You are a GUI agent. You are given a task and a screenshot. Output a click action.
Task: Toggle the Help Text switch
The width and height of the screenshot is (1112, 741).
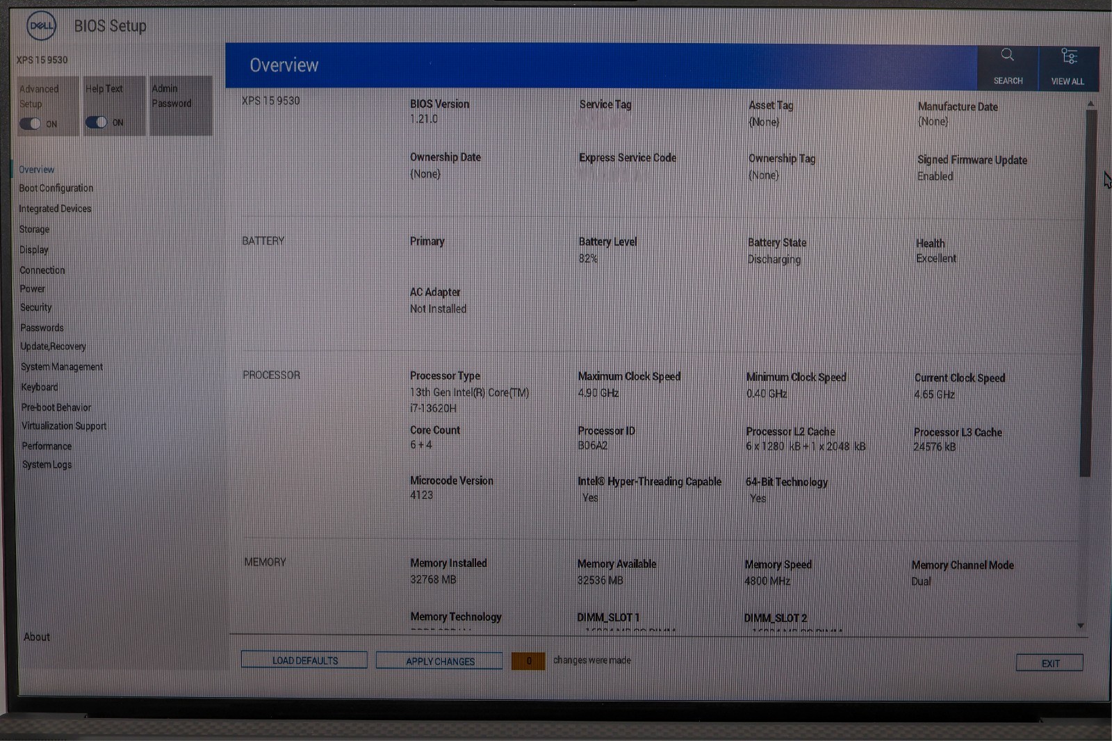pos(97,123)
